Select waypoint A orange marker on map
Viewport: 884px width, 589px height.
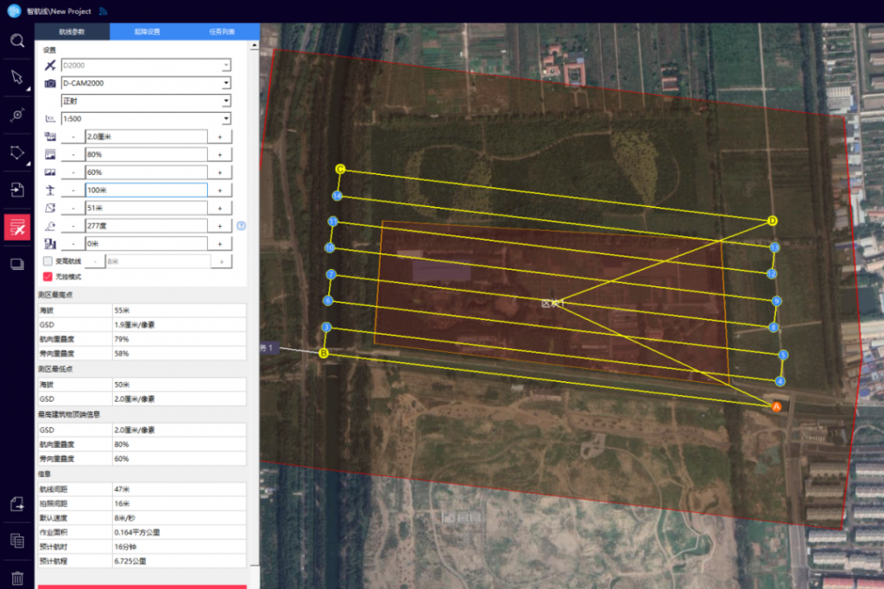click(x=775, y=405)
